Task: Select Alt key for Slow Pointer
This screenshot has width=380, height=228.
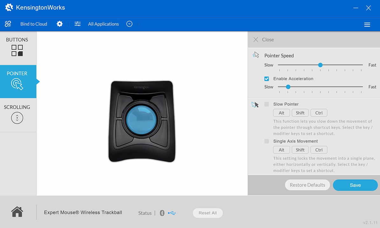Action: pyautogui.click(x=281, y=113)
